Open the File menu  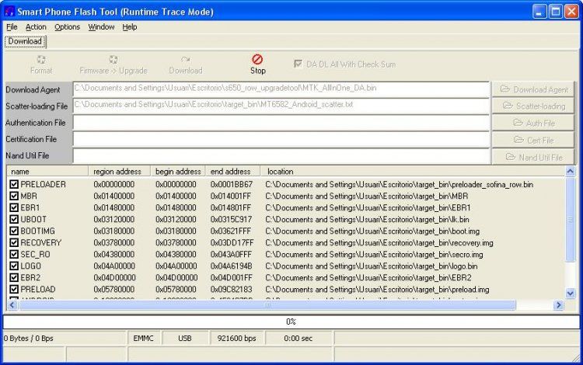click(12, 26)
